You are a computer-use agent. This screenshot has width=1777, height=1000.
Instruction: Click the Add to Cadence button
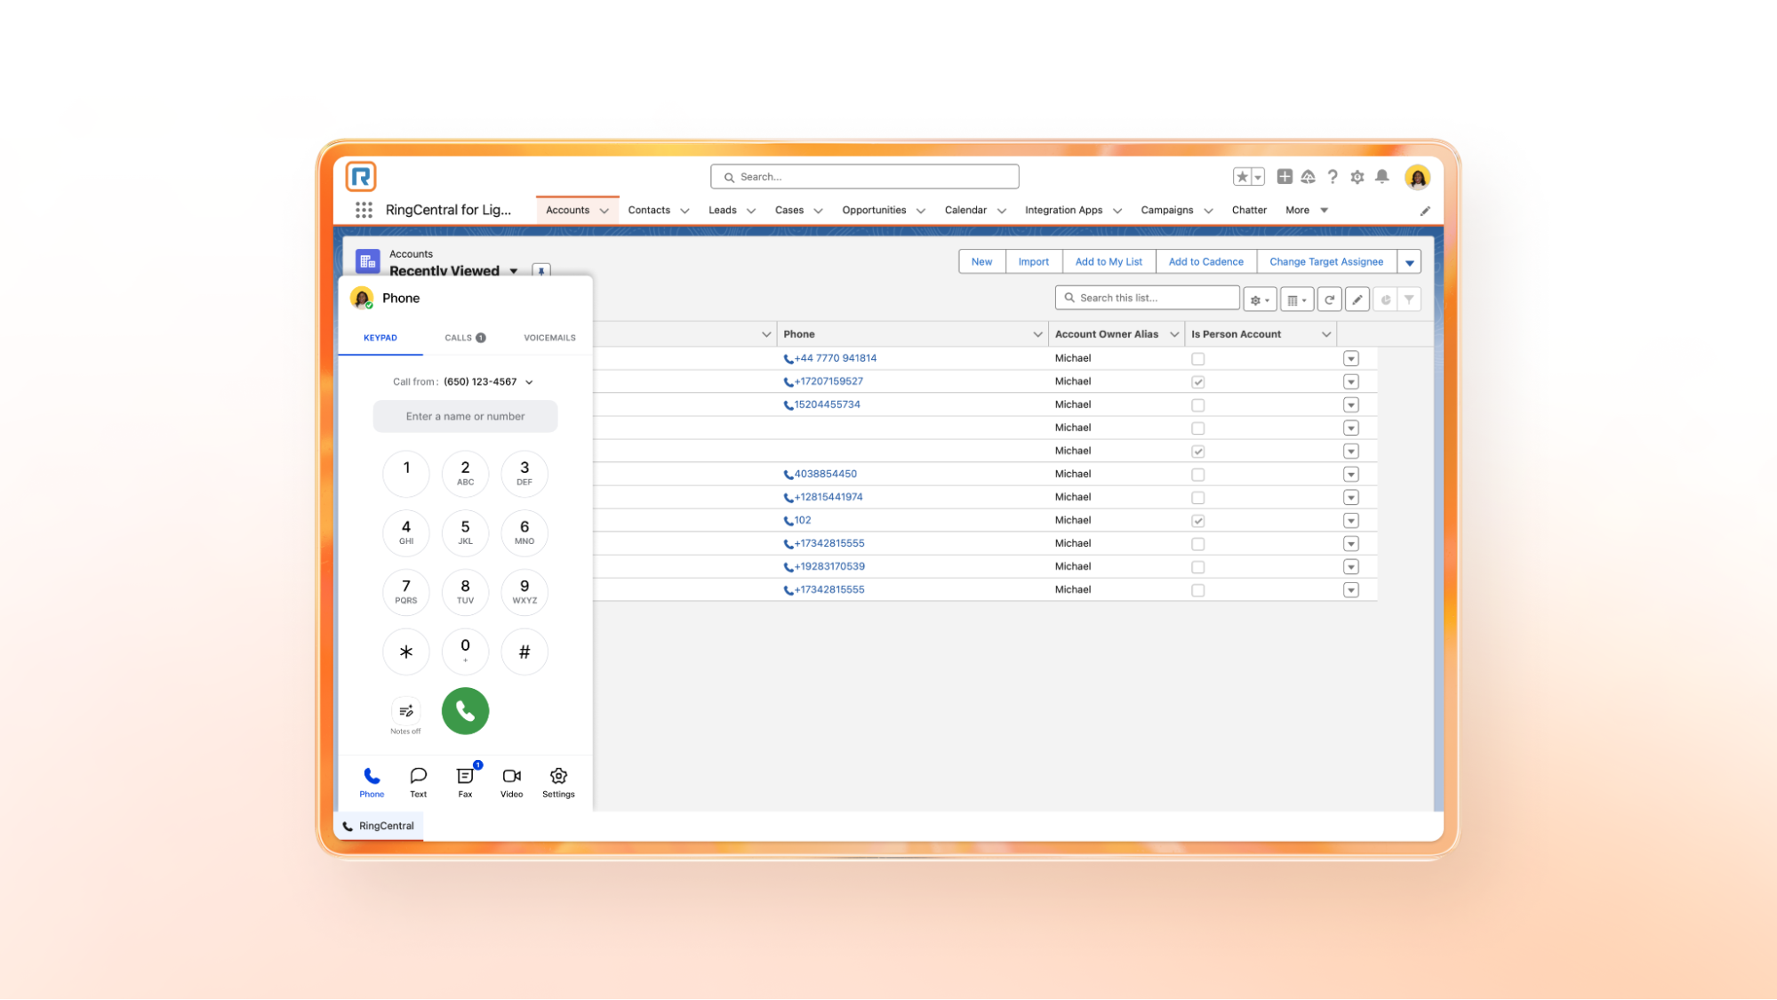(x=1205, y=261)
